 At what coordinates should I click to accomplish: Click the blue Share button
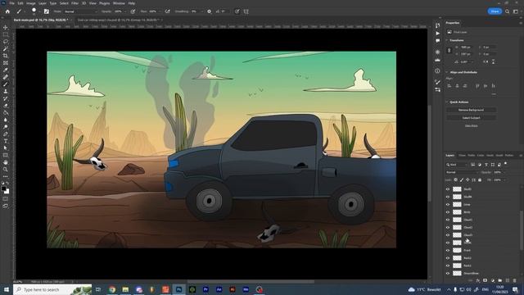point(495,11)
